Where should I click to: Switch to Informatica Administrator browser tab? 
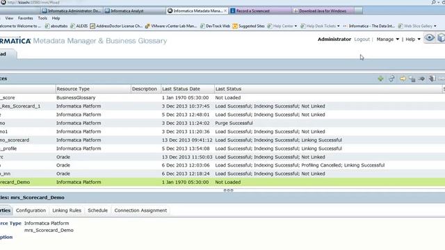72,11
